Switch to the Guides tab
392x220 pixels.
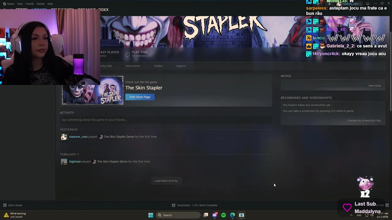tap(158, 66)
